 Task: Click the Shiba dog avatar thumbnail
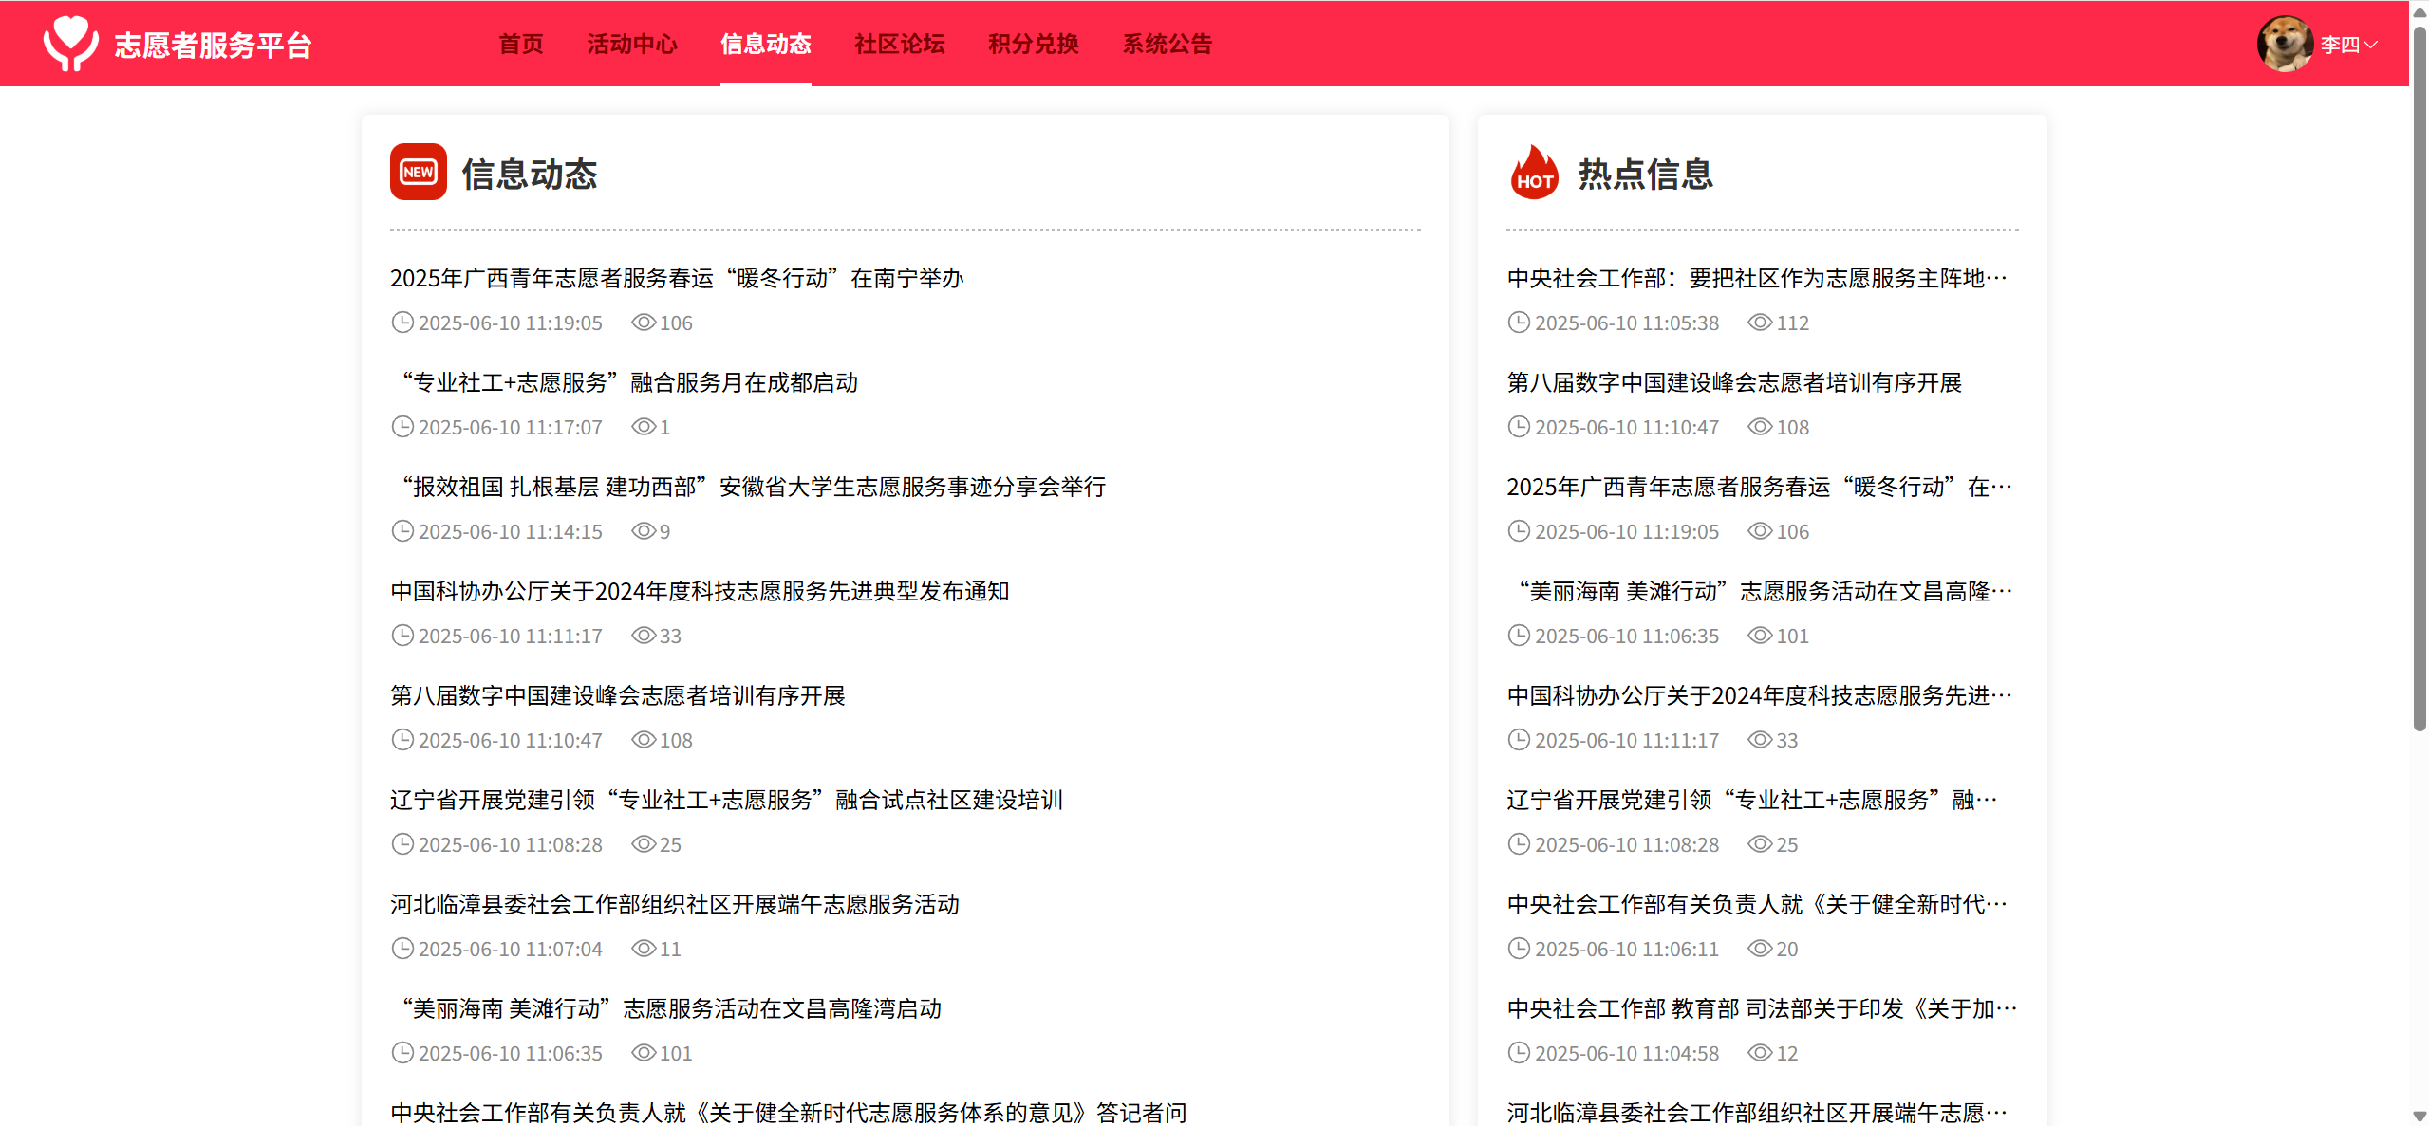pyautogui.click(x=2284, y=44)
